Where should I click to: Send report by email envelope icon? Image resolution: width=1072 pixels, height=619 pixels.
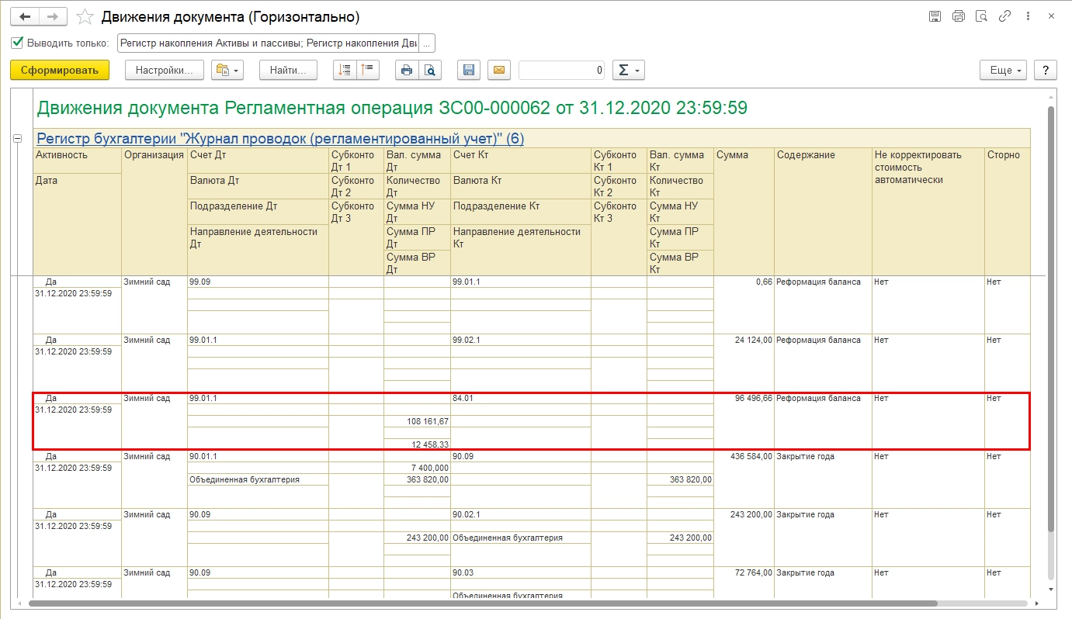point(499,71)
